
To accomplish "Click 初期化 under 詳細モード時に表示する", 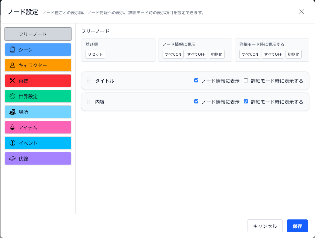I will [x=293, y=54].
